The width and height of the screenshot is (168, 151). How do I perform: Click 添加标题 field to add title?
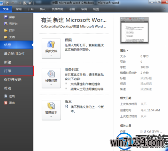coord(146,78)
